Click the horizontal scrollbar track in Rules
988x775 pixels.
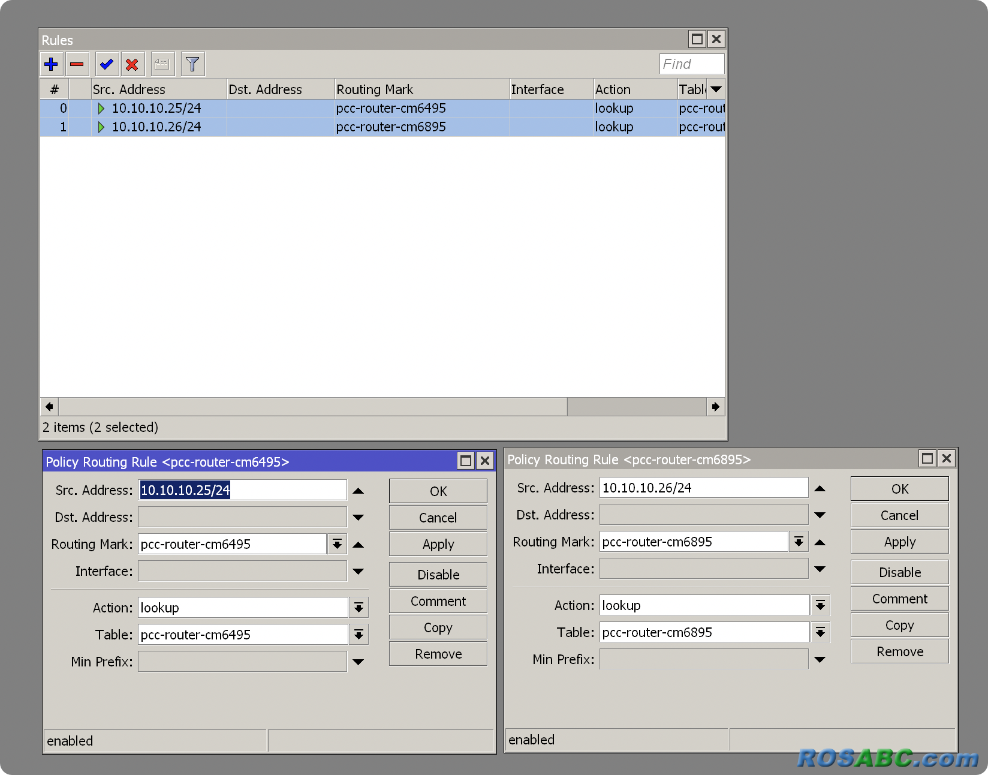(637, 407)
